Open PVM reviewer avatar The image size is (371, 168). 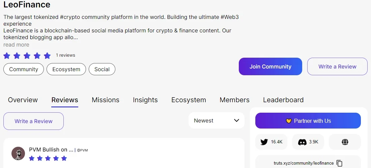(18, 153)
